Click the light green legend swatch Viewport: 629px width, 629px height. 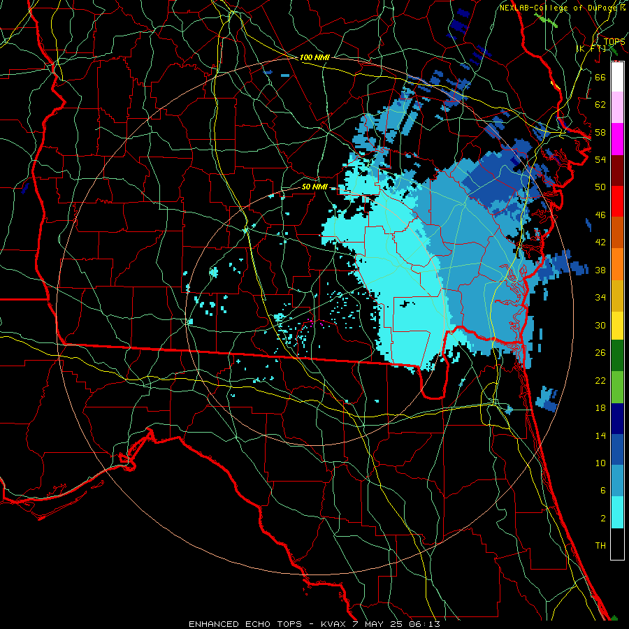click(x=617, y=386)
